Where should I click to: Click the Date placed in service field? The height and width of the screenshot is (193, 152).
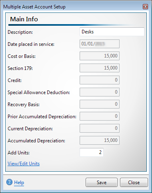100,44
